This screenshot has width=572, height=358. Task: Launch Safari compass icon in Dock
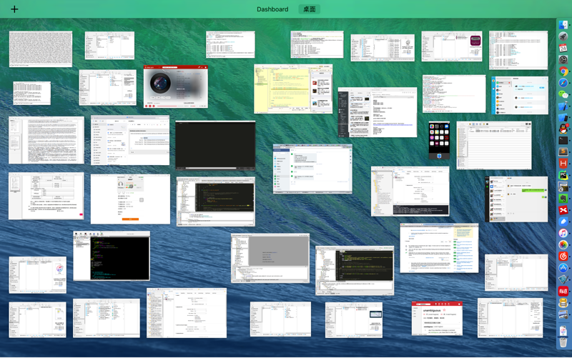coord(563,83)
